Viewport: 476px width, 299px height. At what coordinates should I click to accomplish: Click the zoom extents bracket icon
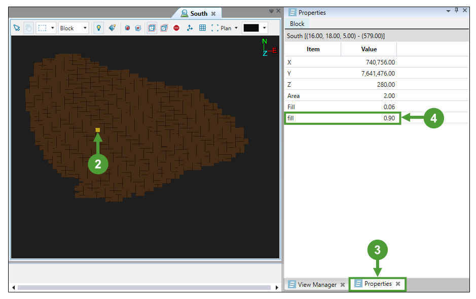click(215, 28)
